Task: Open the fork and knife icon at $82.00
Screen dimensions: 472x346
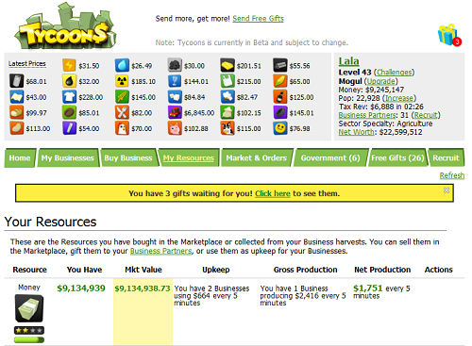Action: (x=122, y=112)
